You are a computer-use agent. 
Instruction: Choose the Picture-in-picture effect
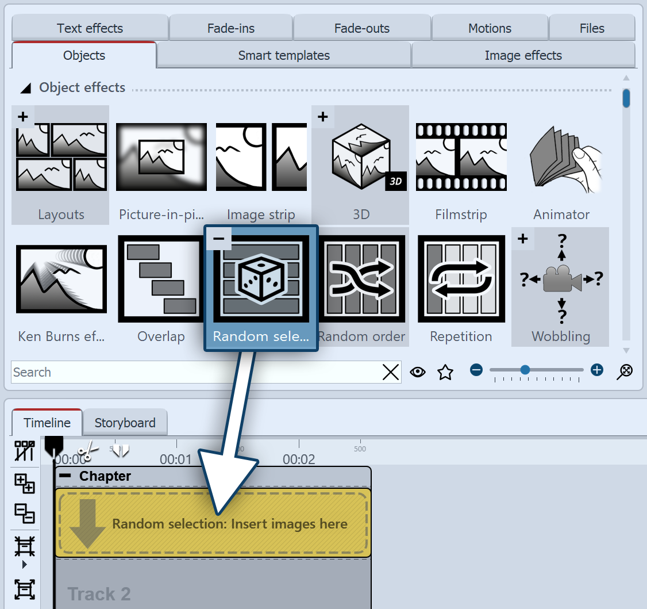point(161,164)
